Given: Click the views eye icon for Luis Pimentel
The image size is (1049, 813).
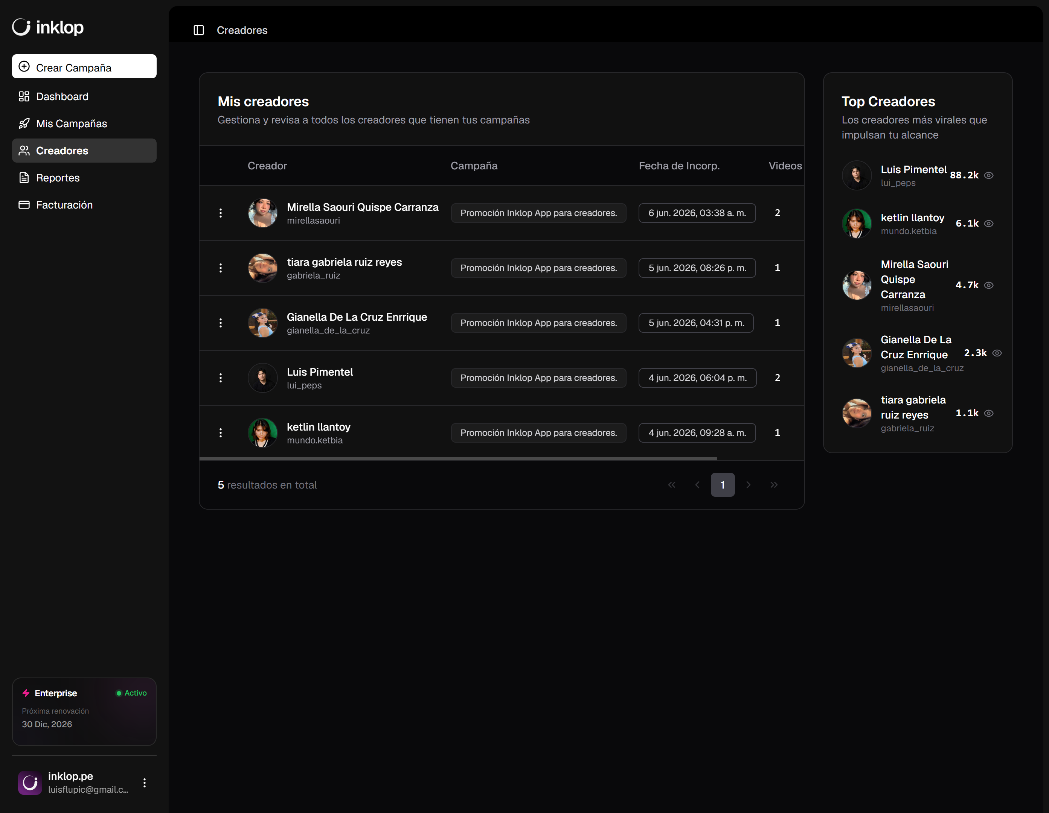Looking at the screenshot, I should 988,175.
